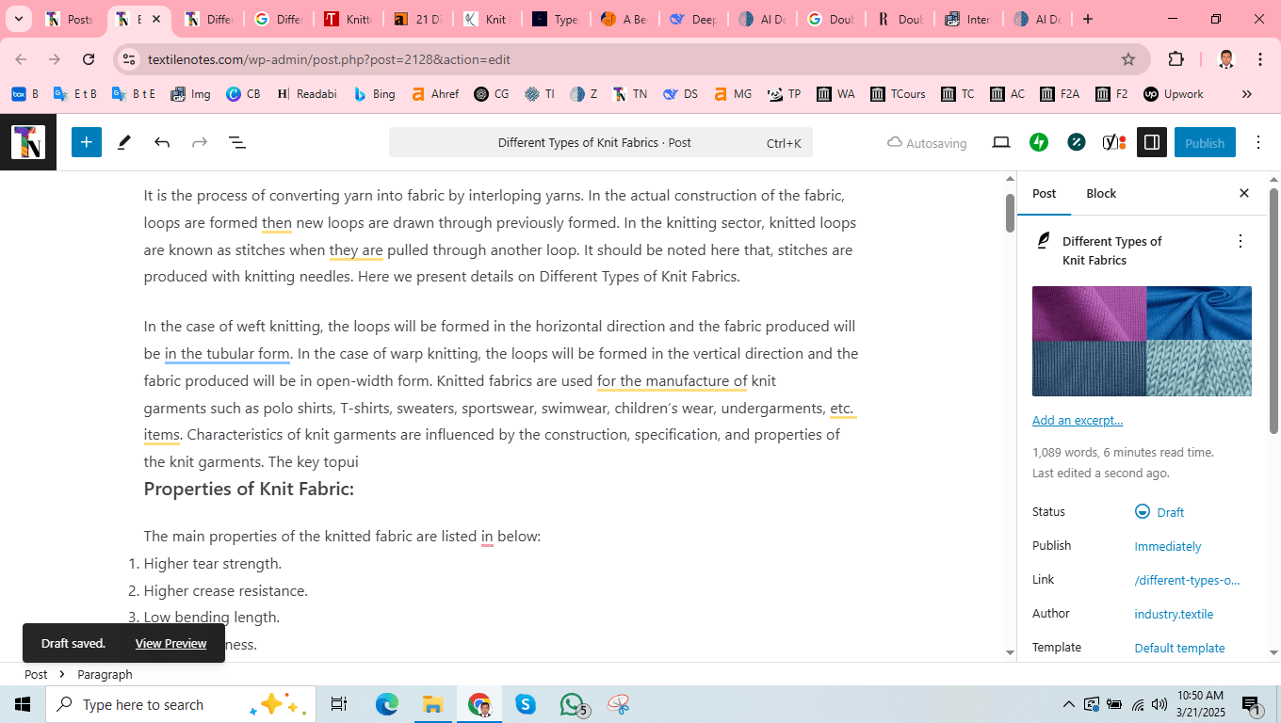Viewport: 1281px width, 723px height.
Task: Click the featured image thumbnail
Action: coord(1142,341)
